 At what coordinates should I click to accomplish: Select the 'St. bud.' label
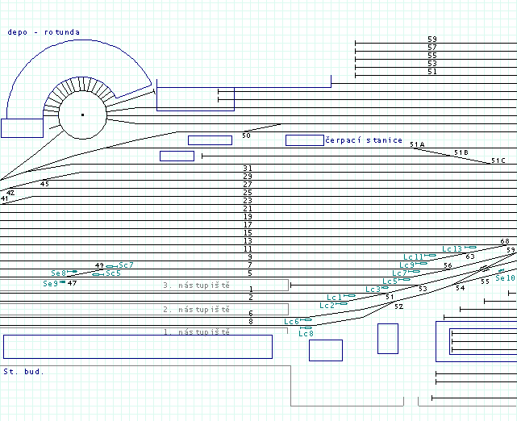coord(23,372)
